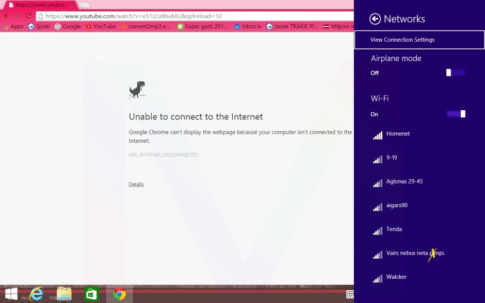Turn off the Wi-Fi switch
The image size is (485, 303).
tap(456, 114)
